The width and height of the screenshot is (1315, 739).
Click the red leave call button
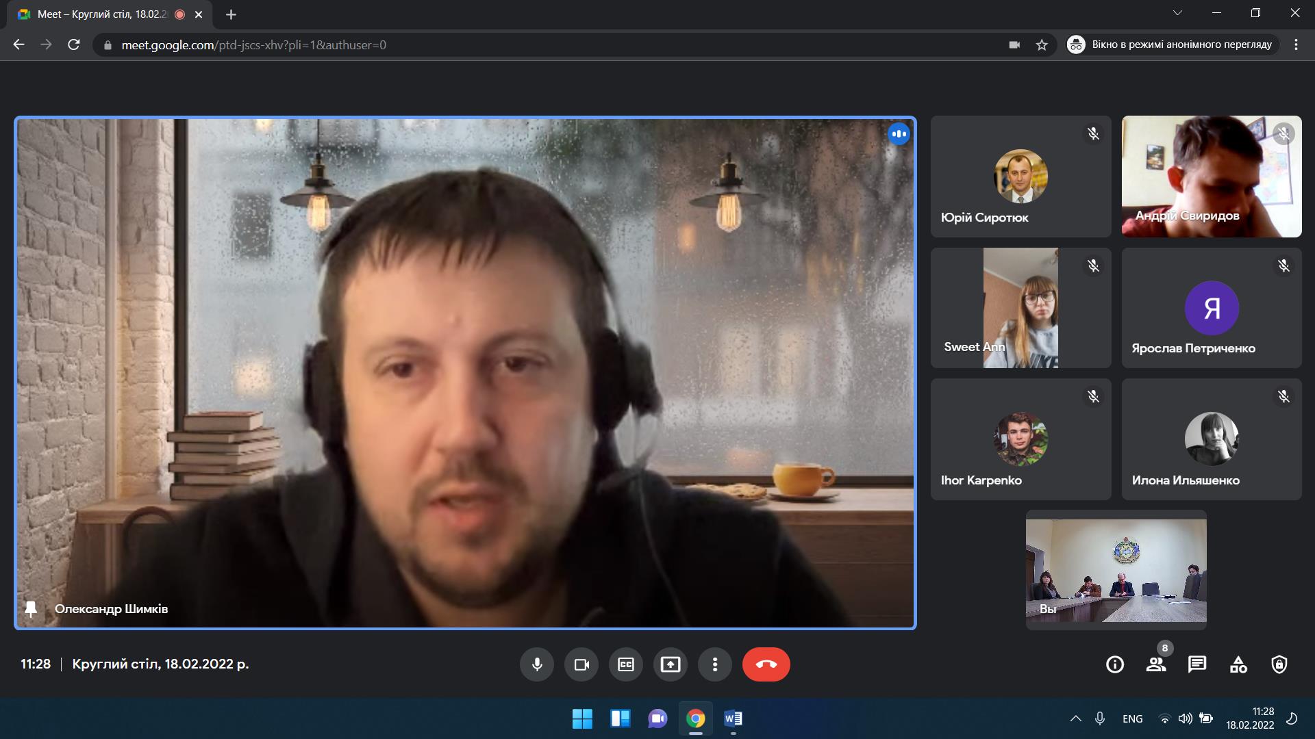[766, 664]
